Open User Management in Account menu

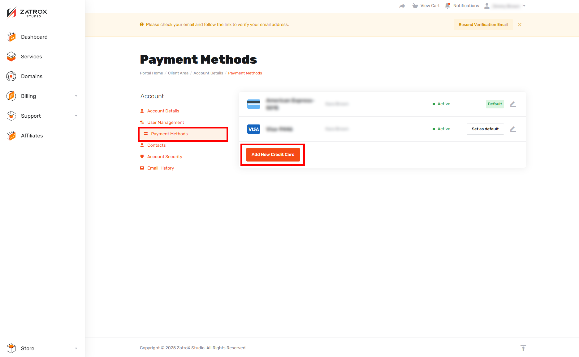166,122
